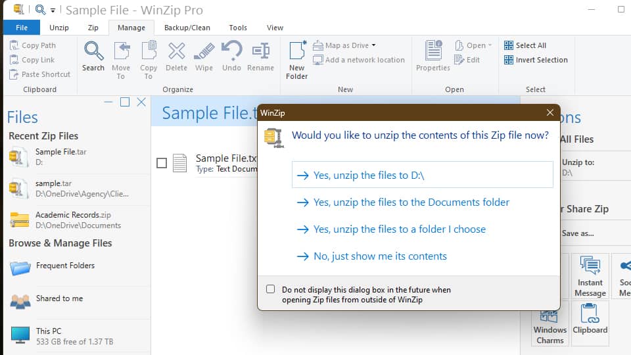Open the File menu tab
The width and height of the screenshot is (631, 355).
[x=22, y=28]
